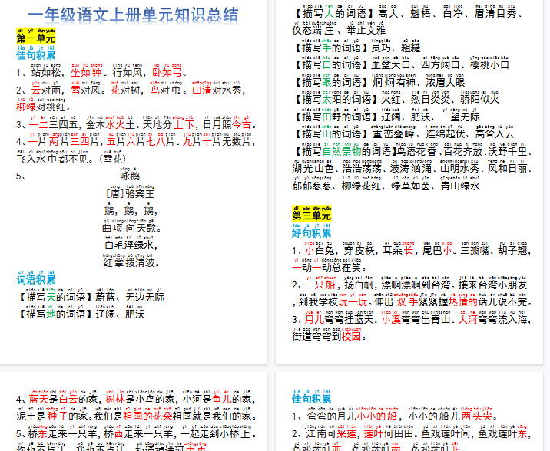Screen dimensions: 550x451
Task: Select the yellow 第三单元 heading
Action: coord(311,213)
